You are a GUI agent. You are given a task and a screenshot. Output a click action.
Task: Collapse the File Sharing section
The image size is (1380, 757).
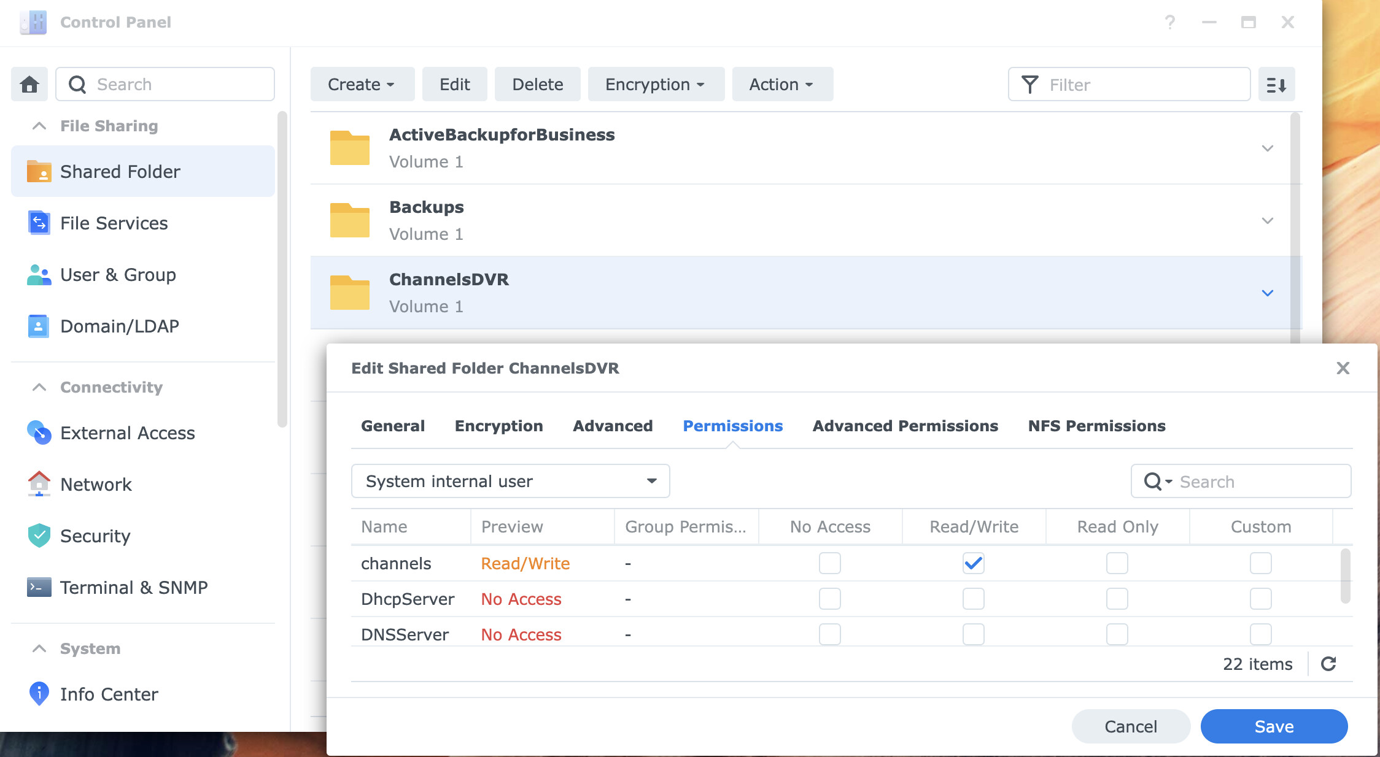[39, 125]
